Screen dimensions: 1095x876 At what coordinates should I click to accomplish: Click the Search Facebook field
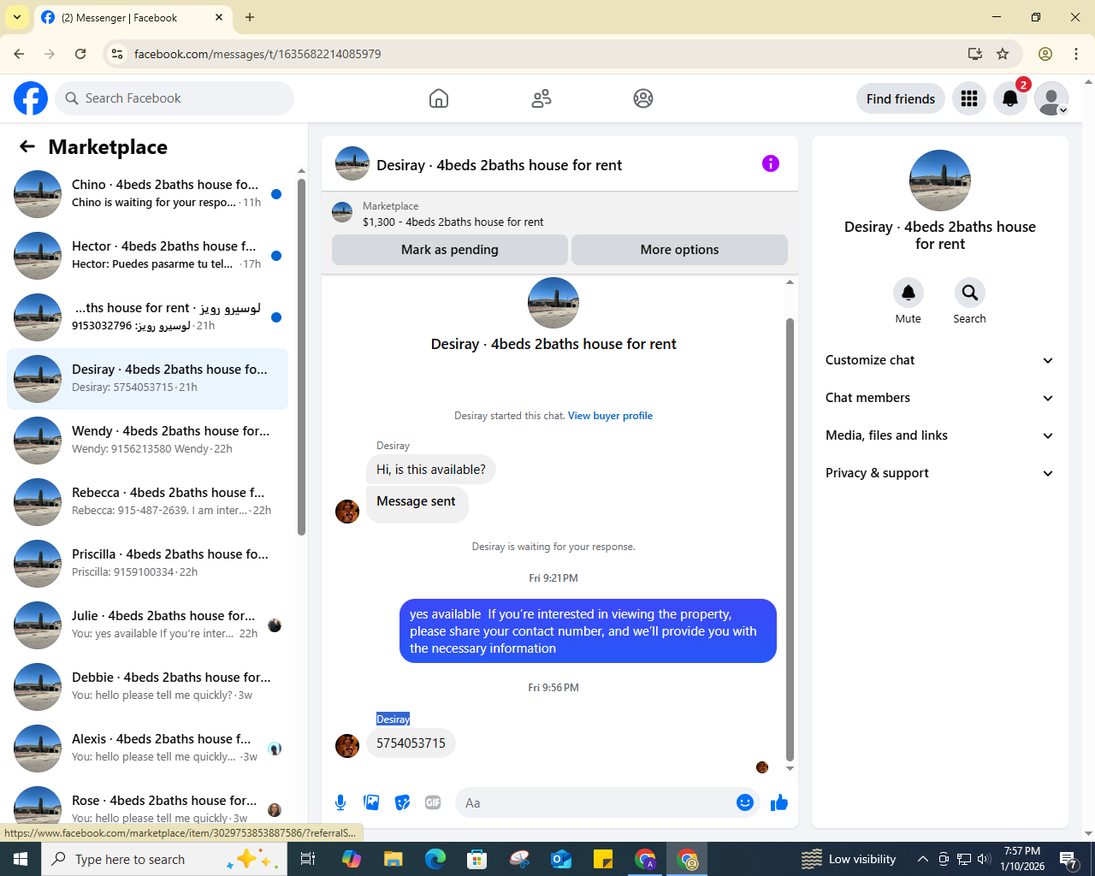[x=175, y=98]
